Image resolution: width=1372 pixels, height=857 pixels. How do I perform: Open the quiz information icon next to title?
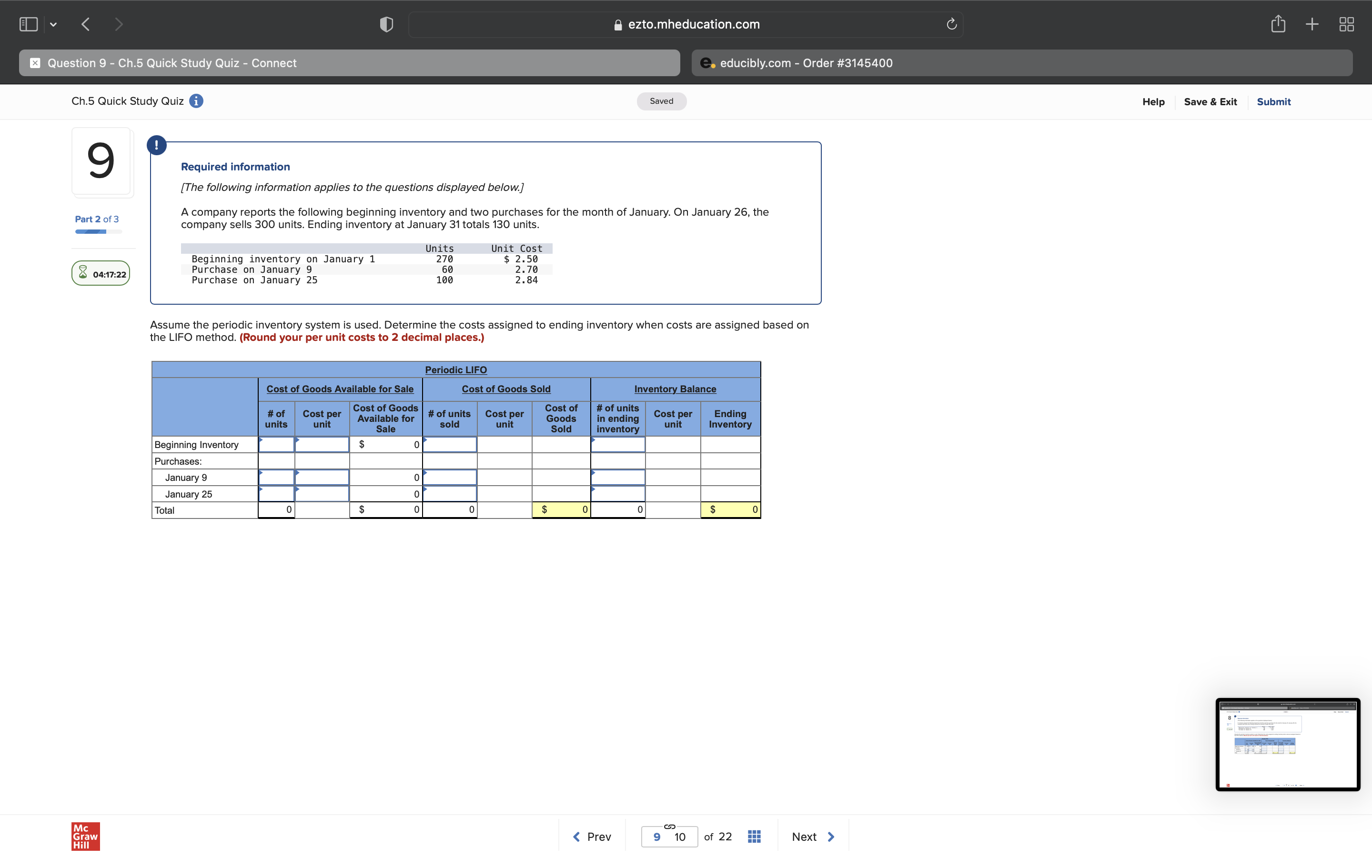click(x=196, y=101)
